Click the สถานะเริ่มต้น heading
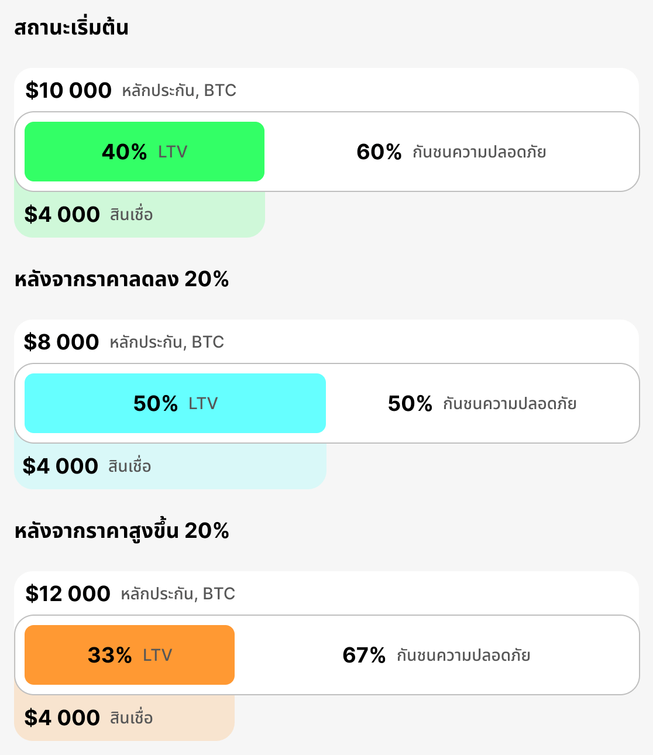Image resolution: width=653 pixels, height=755 pixels. click(x=71, y=28)
